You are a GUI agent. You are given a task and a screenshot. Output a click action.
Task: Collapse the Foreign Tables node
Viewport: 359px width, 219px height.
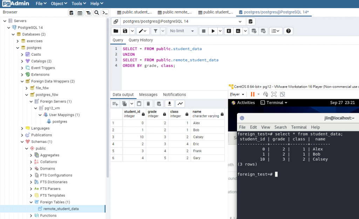pos(31,202)
